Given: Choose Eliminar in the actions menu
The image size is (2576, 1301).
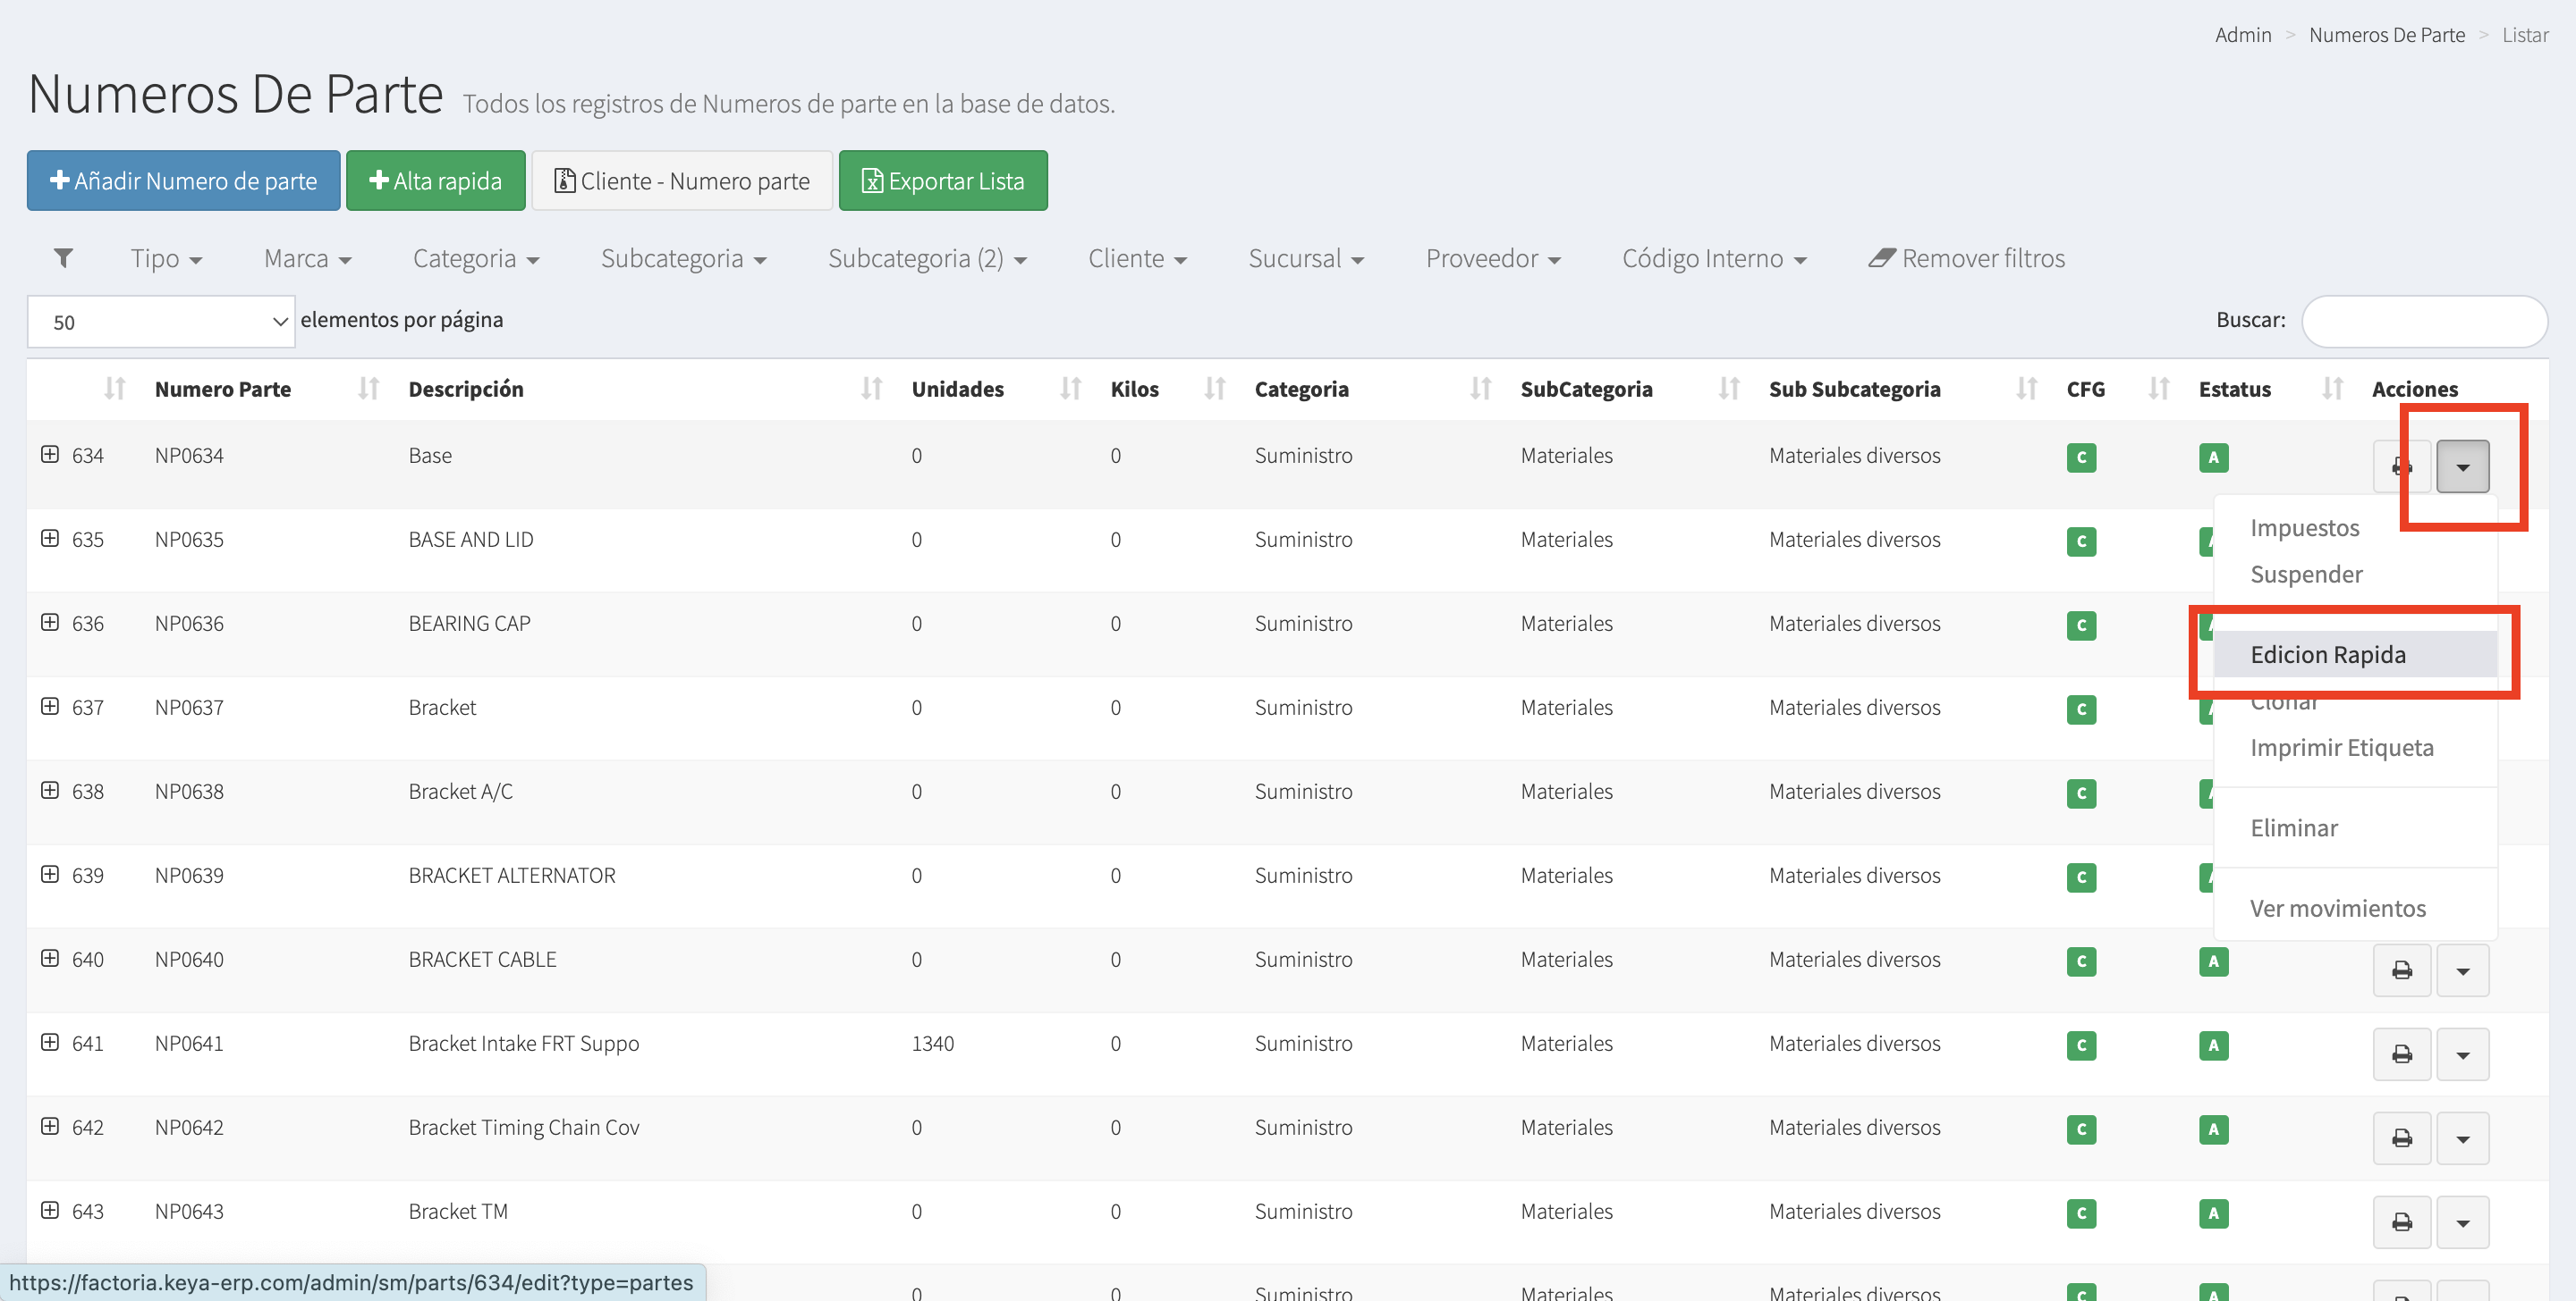Looking at the screenshot, I should [x=2293, y=827].
